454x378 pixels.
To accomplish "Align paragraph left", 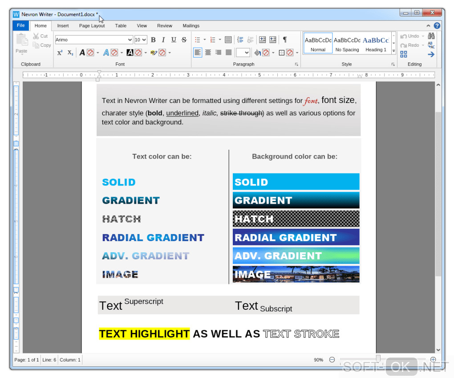I will tap(198, 53).
